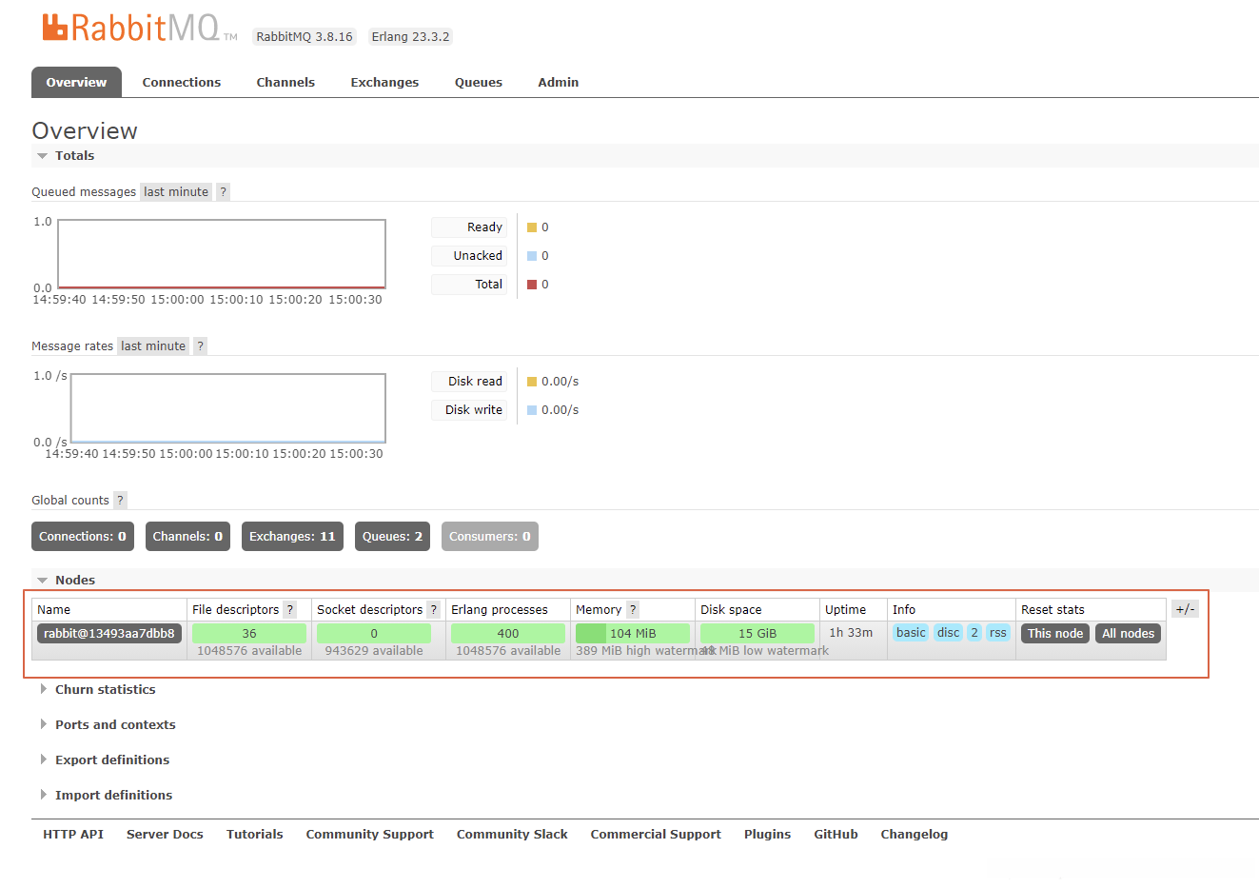Toggle the Total messages legend entry
The image size is (1259, 888).
click(469, 285)
